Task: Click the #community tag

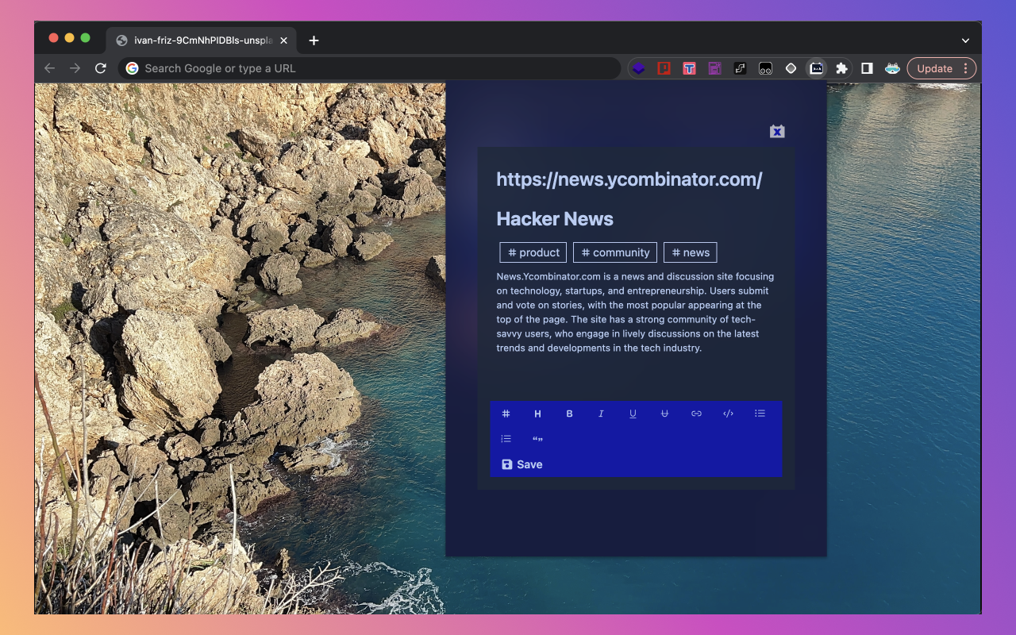Action: [x=615, y=252]
